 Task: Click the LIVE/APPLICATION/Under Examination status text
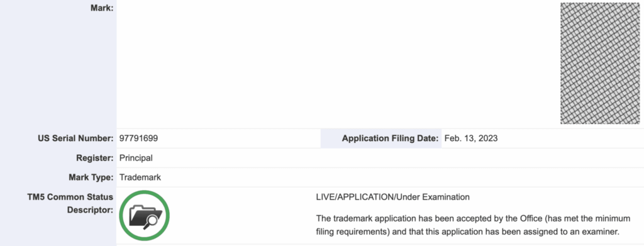(392, 197)
